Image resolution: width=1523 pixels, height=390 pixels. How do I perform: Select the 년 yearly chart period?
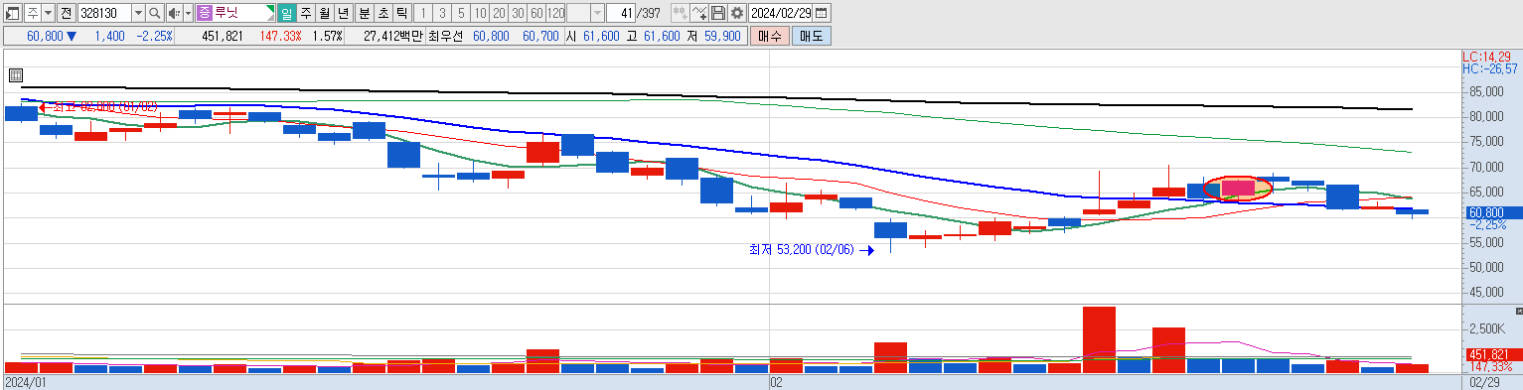click(343, 13)
